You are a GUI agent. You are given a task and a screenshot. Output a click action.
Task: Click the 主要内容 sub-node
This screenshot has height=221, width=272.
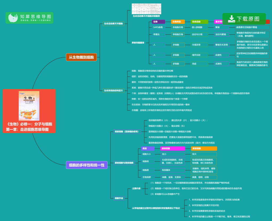point(136,188)
